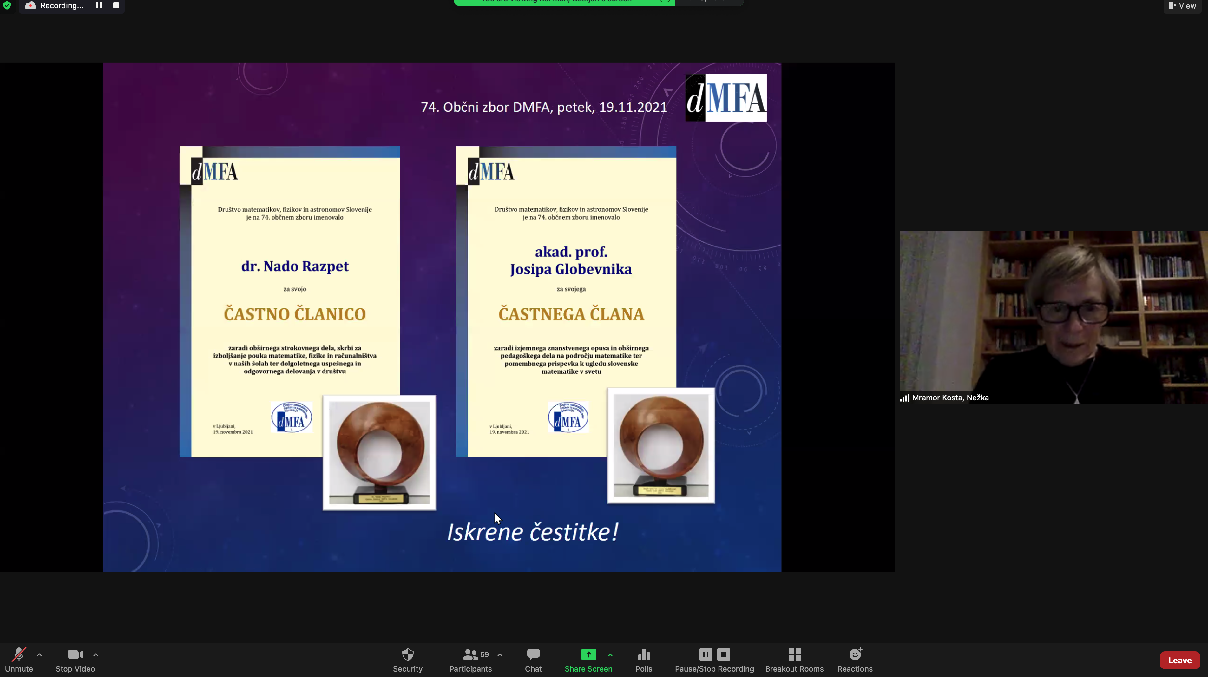Click the left trophy photo

(x=379, y=452)
